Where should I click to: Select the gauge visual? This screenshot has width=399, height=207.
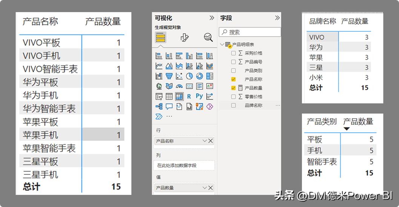pos(179,86)
